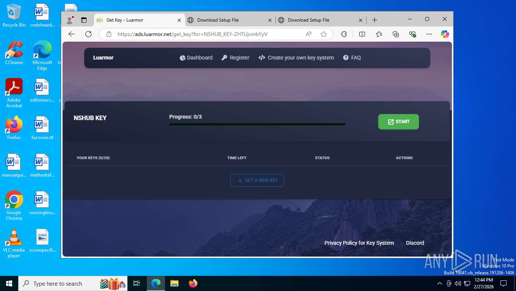Open Privacy Policy for Key System link

(359, 243)
